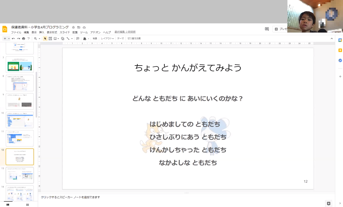Switch to filmstrip view
This screenshot has width=343, height=207.
[x=8, y=205]
